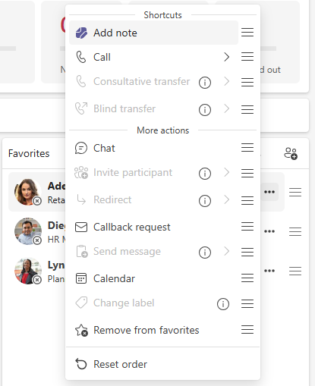
Task: Click reorder handle for Remove from favorites
Action: tap(247, 329)
